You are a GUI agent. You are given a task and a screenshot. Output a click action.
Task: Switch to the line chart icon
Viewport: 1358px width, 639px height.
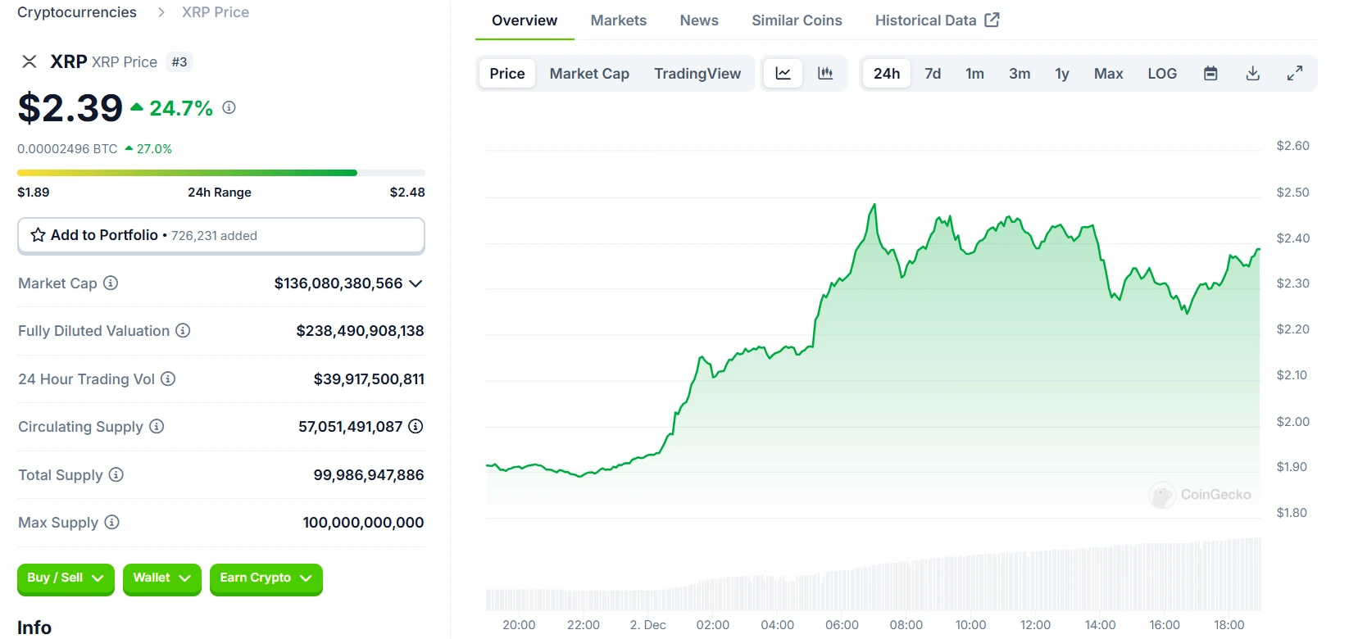(x=783, y=74)
